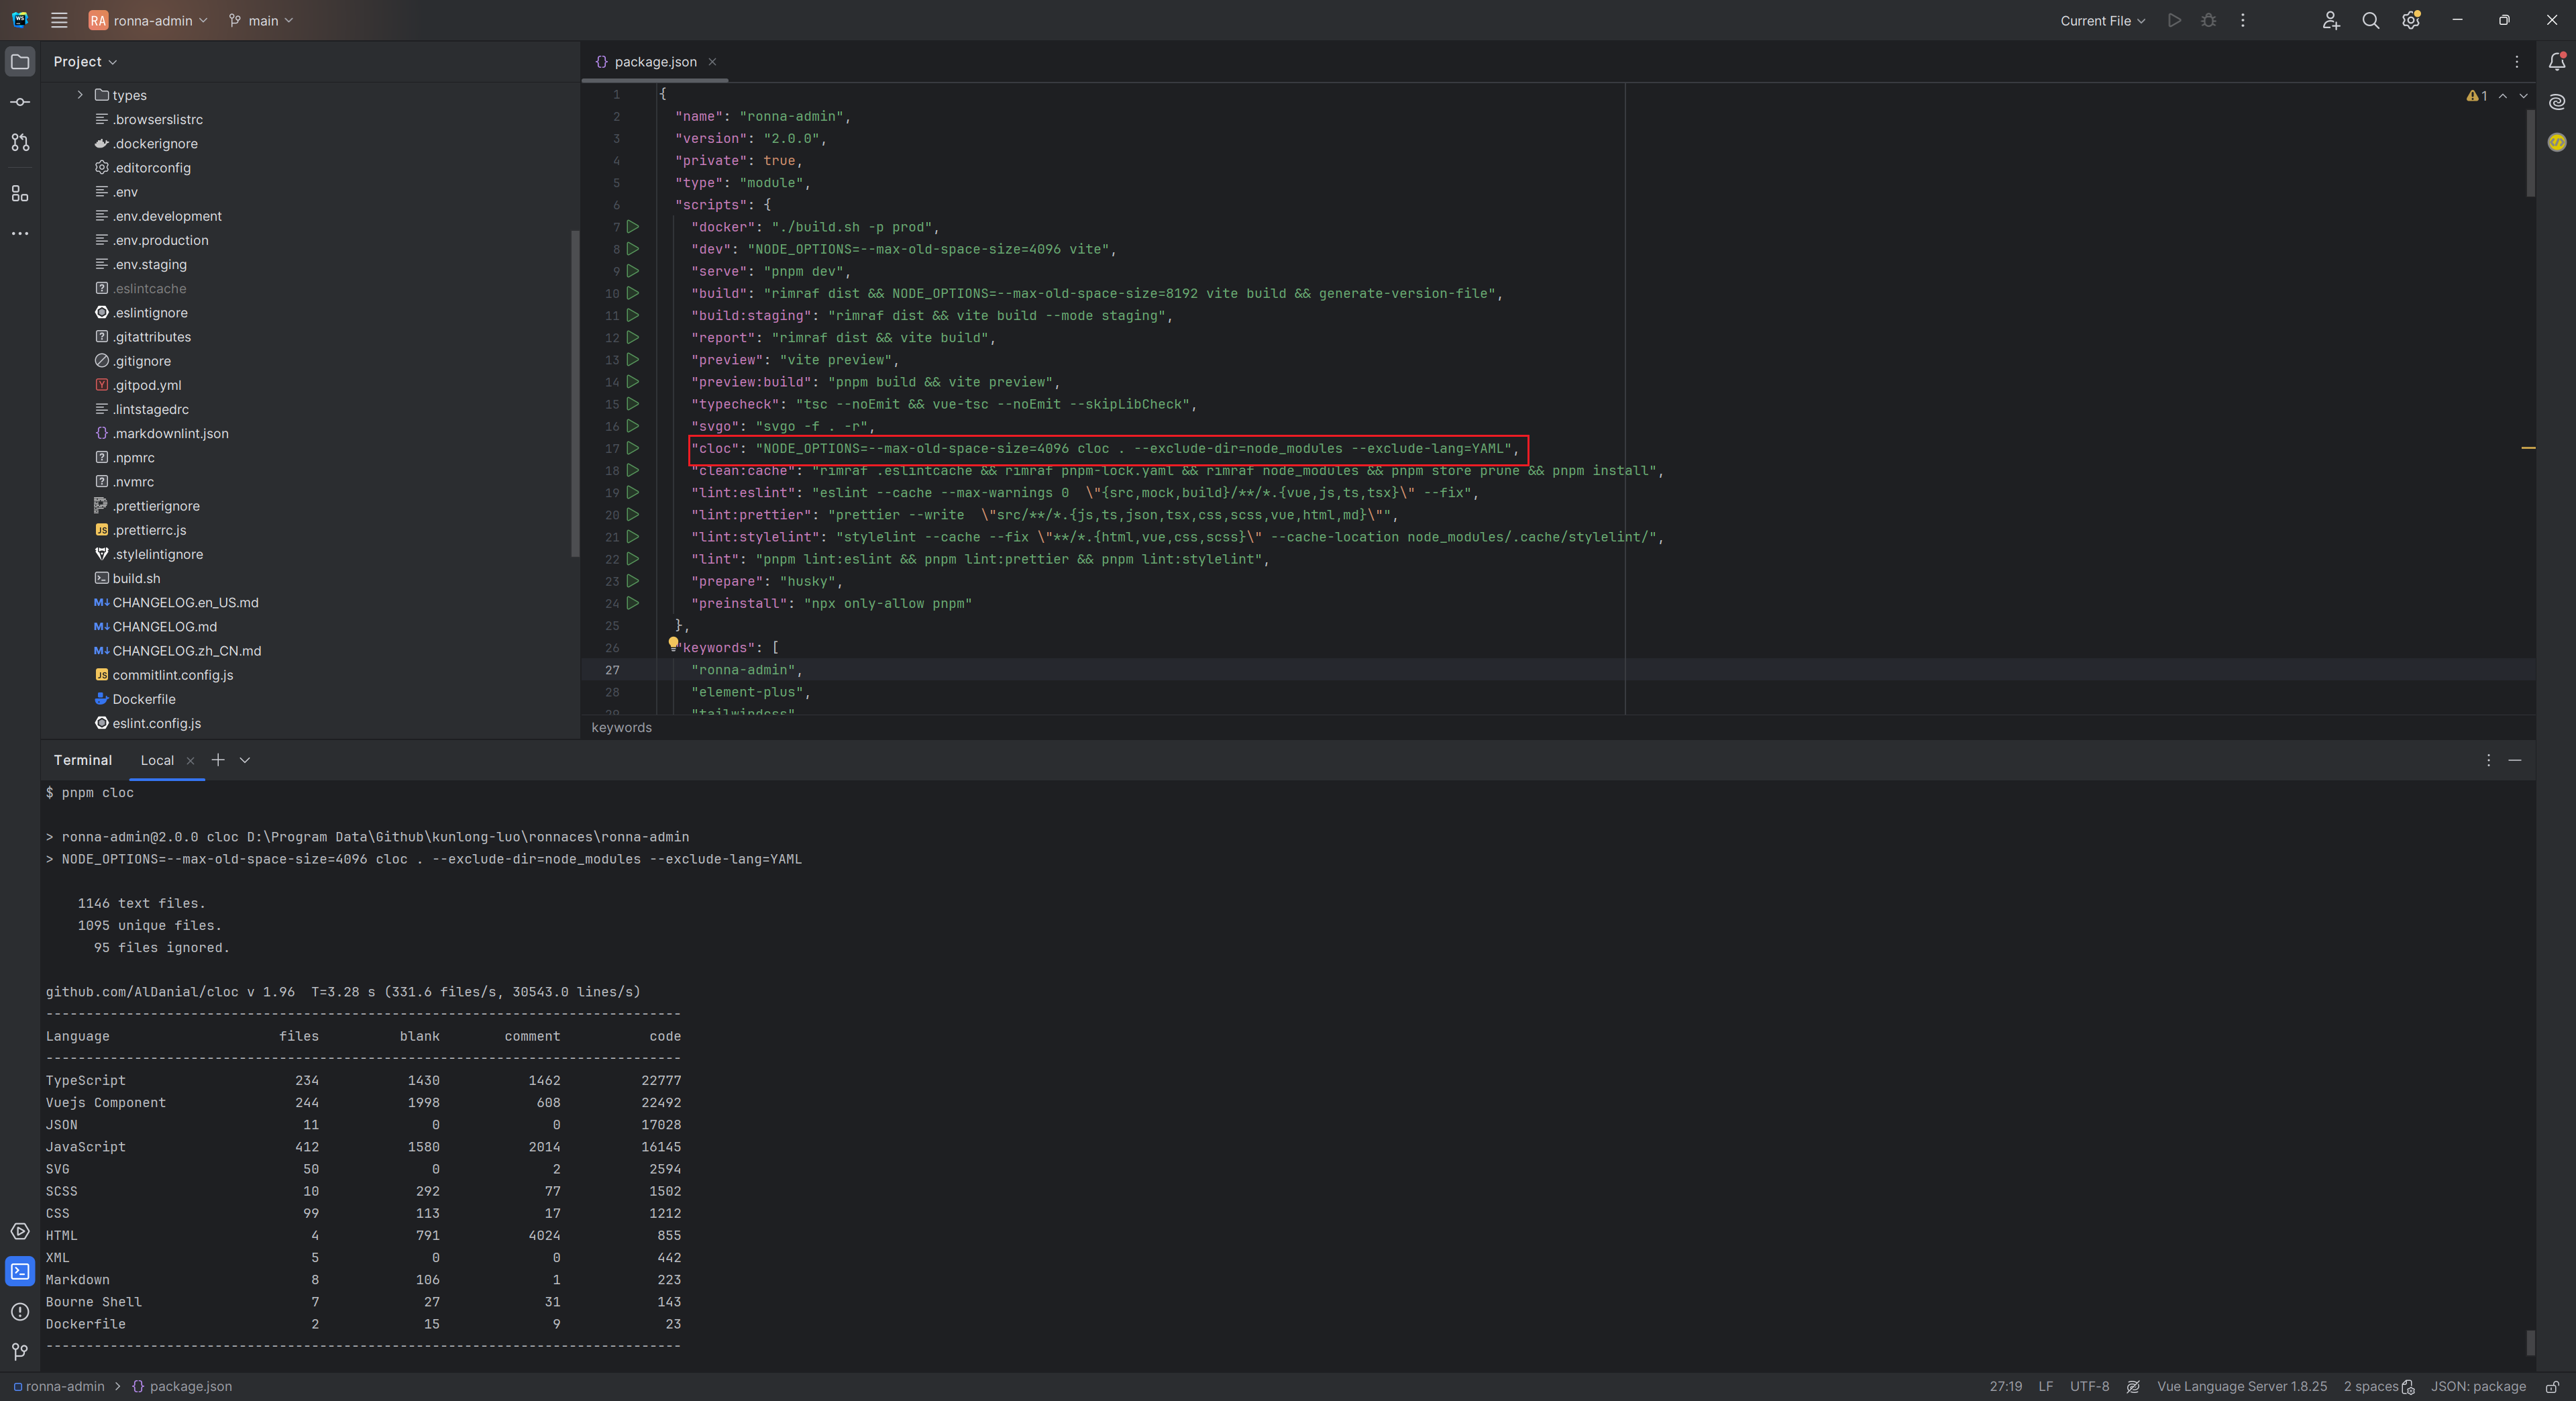This screenshot has width=2576, height=1401.
Task: Open Project view dropdown
Action: pyautogui.click(x=85, y=62)
